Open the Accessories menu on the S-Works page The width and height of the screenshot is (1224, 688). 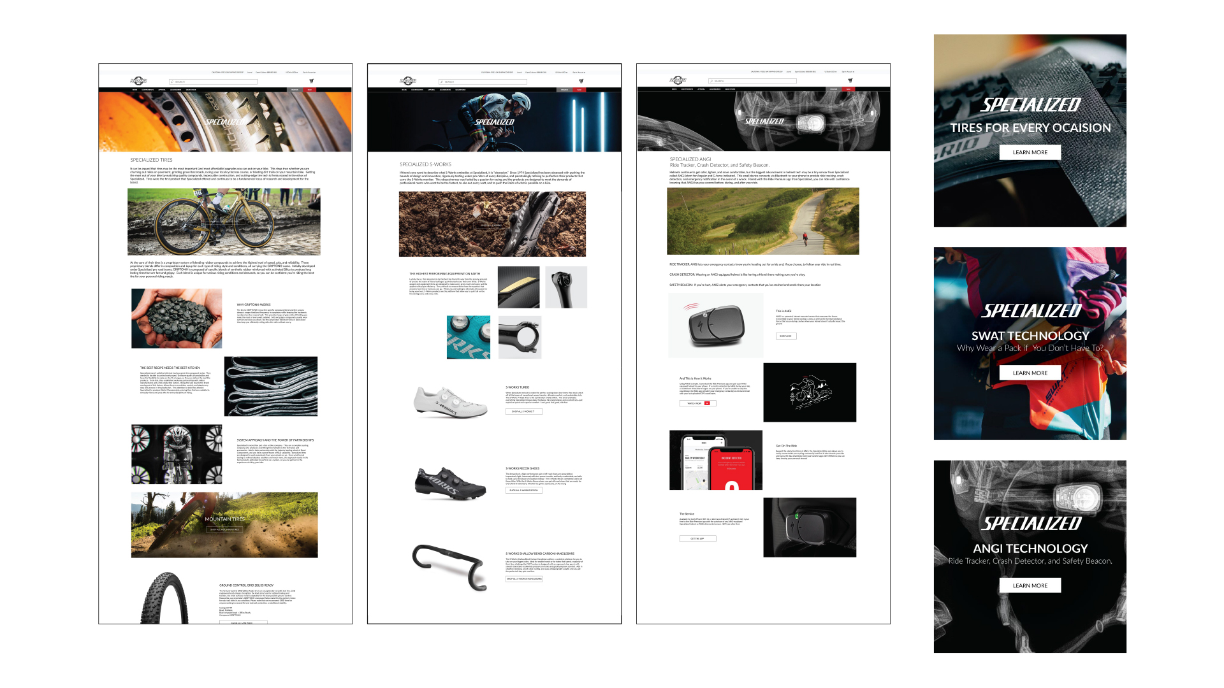[445, 90]
